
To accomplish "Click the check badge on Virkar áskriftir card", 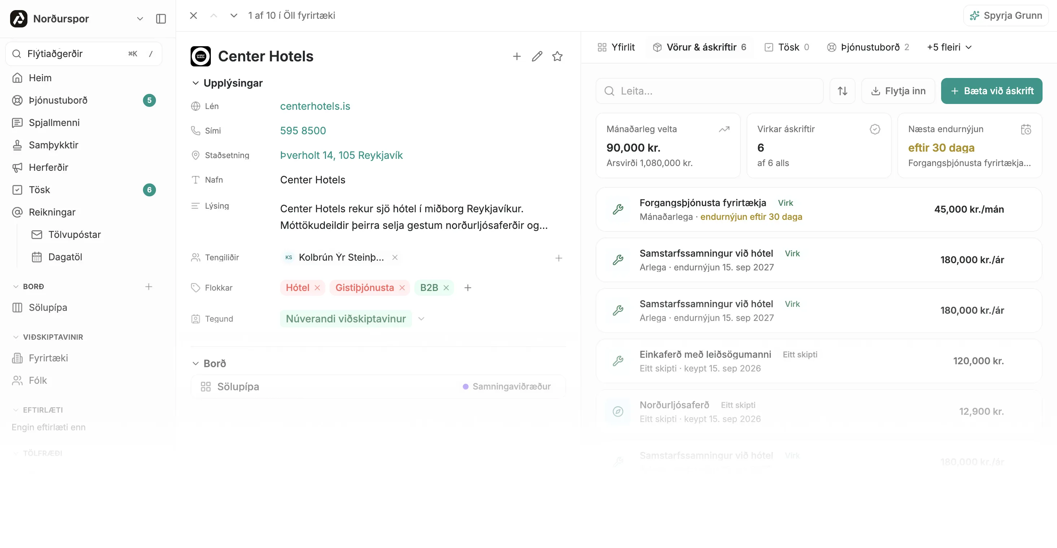I will point(875,129).
